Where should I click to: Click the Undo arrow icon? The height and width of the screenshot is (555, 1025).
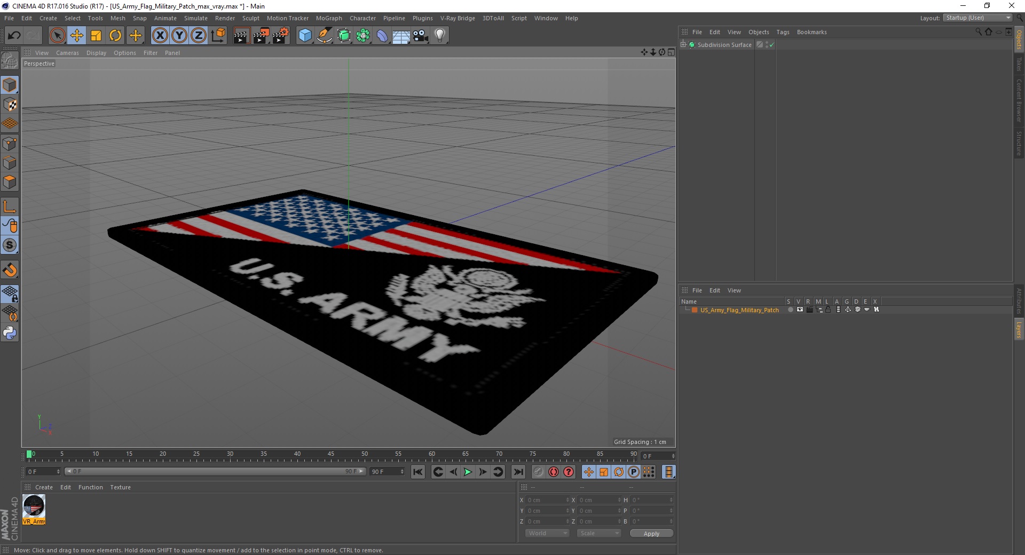(14, 36)
